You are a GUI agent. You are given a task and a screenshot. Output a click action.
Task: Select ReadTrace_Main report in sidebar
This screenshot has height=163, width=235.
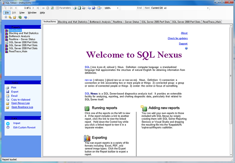18,51
